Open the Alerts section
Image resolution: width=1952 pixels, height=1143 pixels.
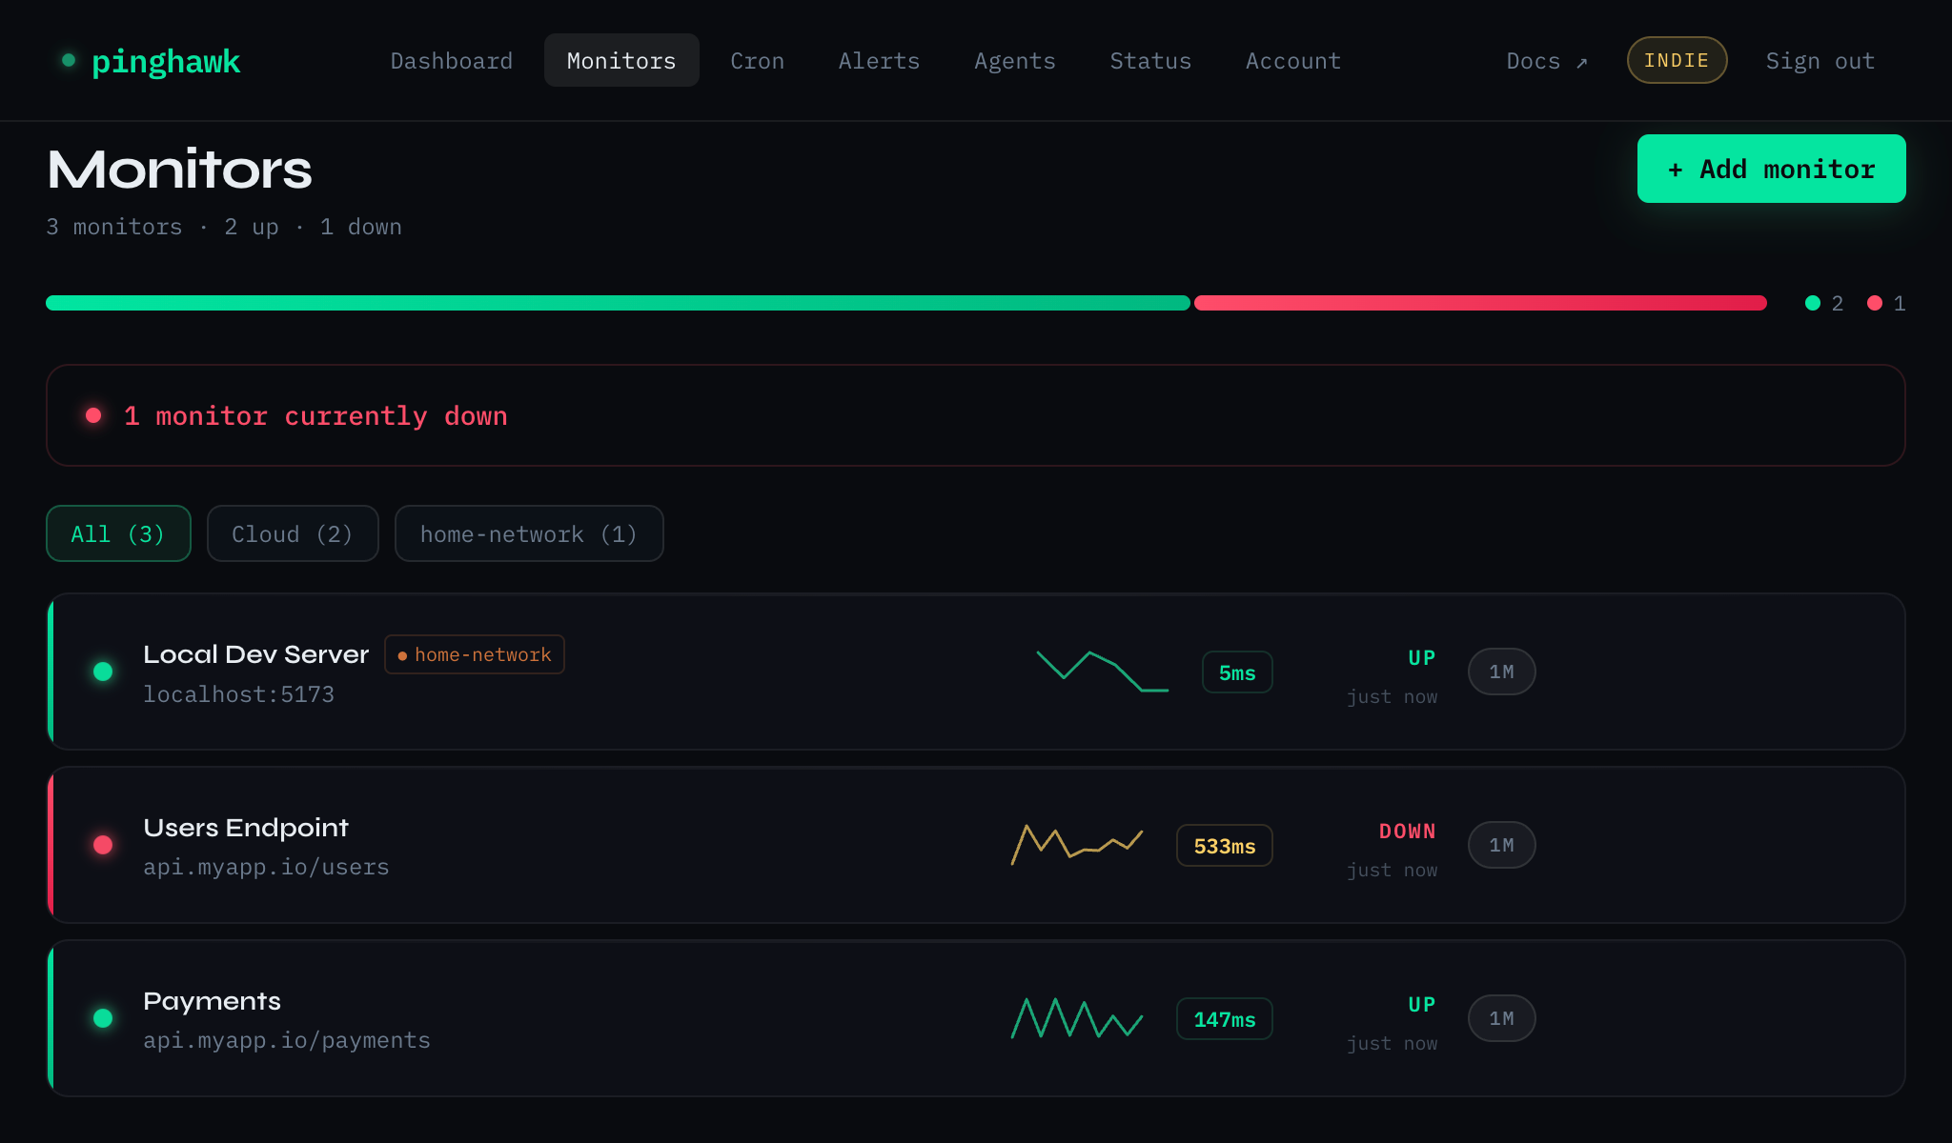[879, 60]
